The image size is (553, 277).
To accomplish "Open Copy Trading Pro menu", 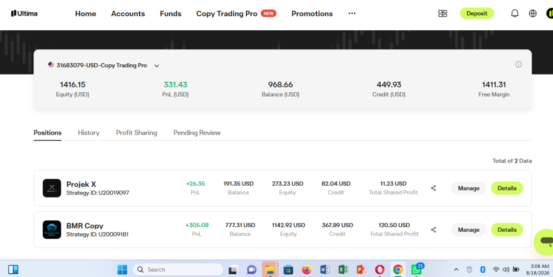I will (x=227, y=13).
